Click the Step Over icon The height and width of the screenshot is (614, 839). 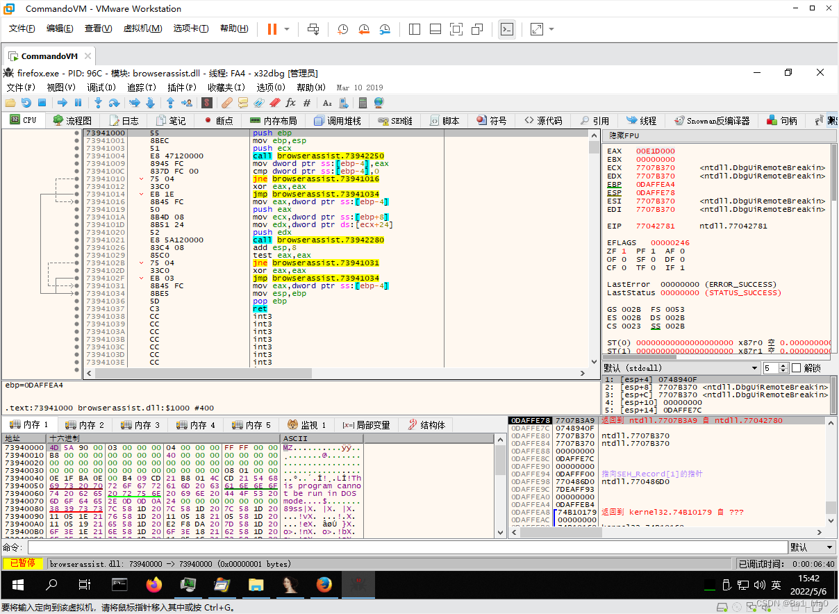(x=115, y=103)
